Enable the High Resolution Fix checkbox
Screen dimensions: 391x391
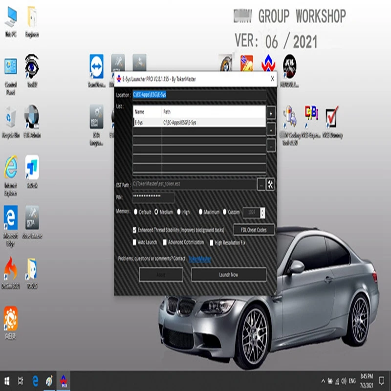point(212,242)
